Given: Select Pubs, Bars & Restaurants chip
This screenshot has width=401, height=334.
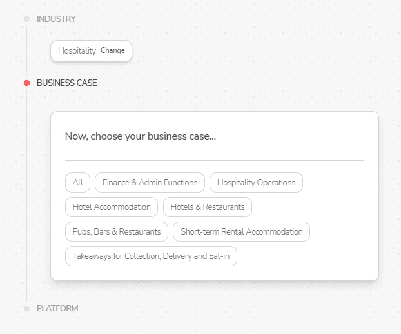Looking at the screenshot, I should click(x=117, y=232).
